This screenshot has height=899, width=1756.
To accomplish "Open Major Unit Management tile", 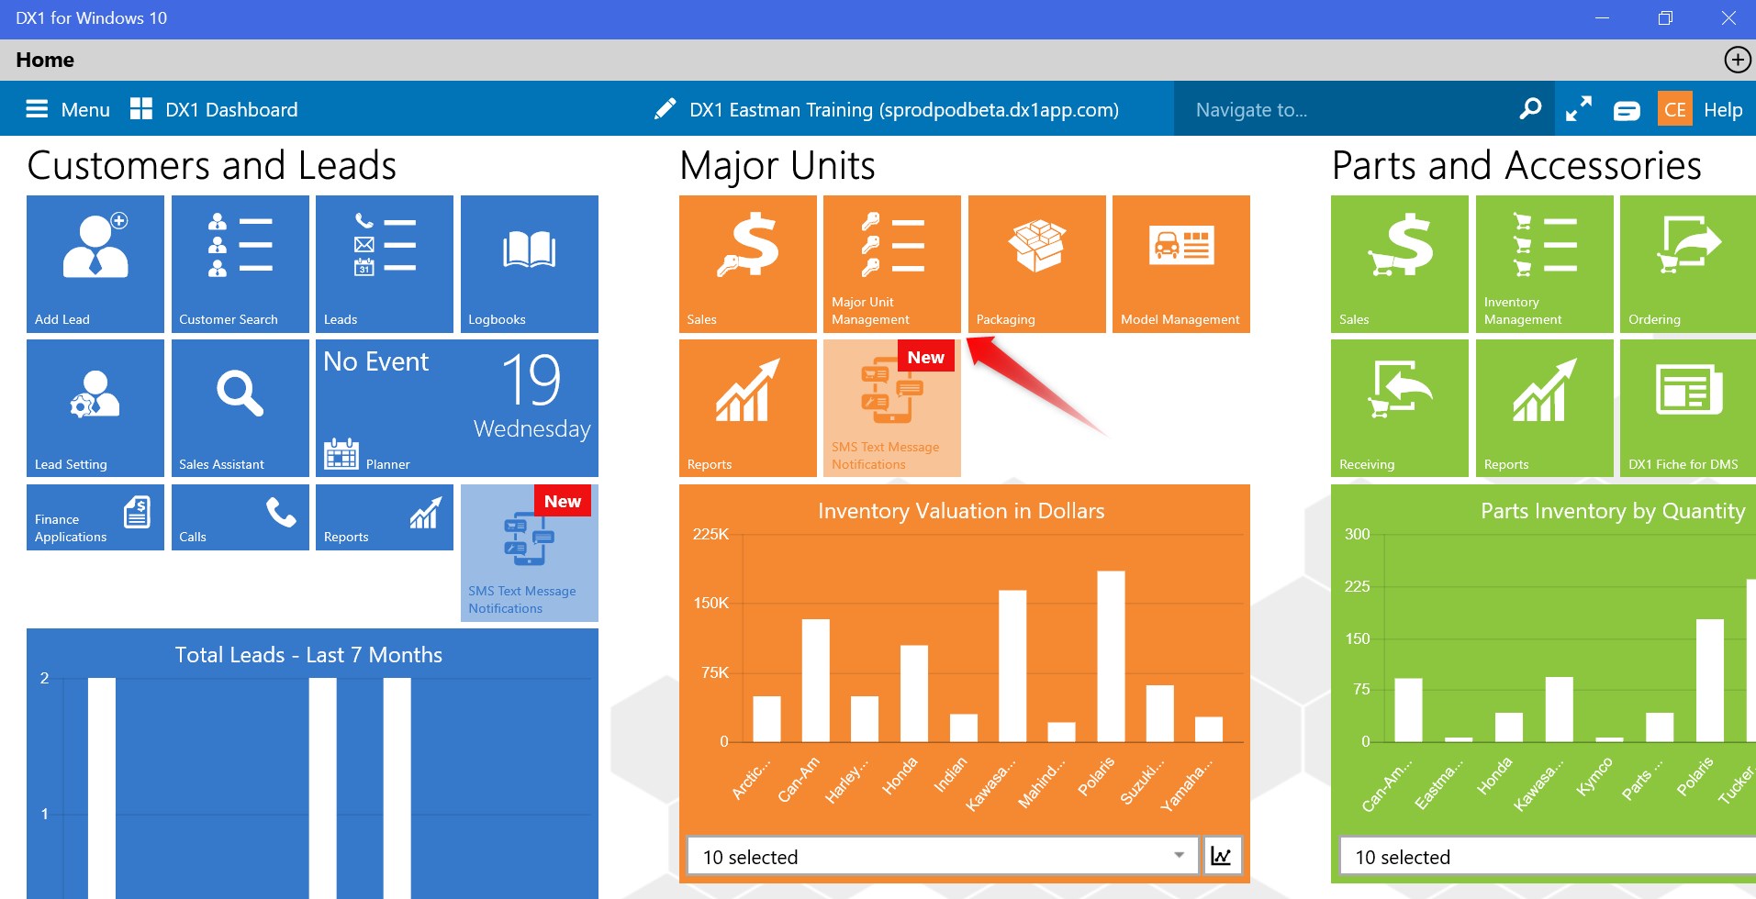I will [x=892, y=264].
